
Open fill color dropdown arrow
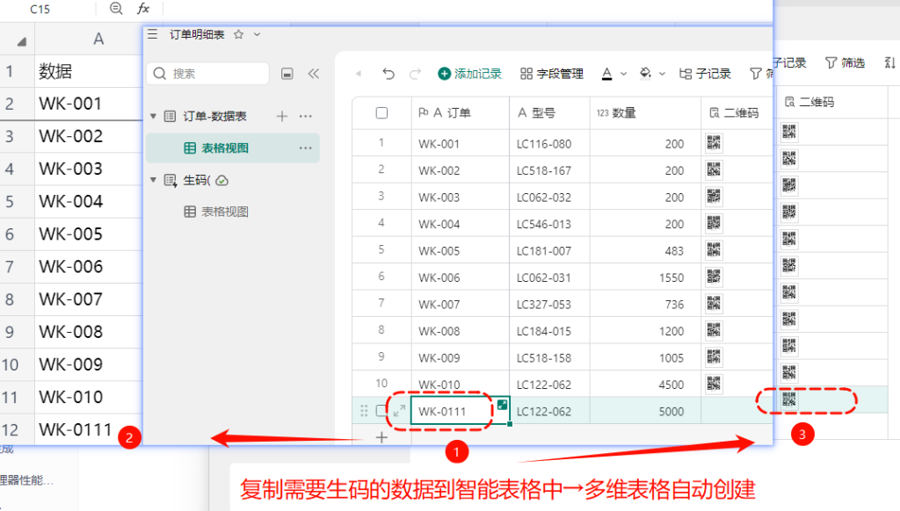(662, 74)
